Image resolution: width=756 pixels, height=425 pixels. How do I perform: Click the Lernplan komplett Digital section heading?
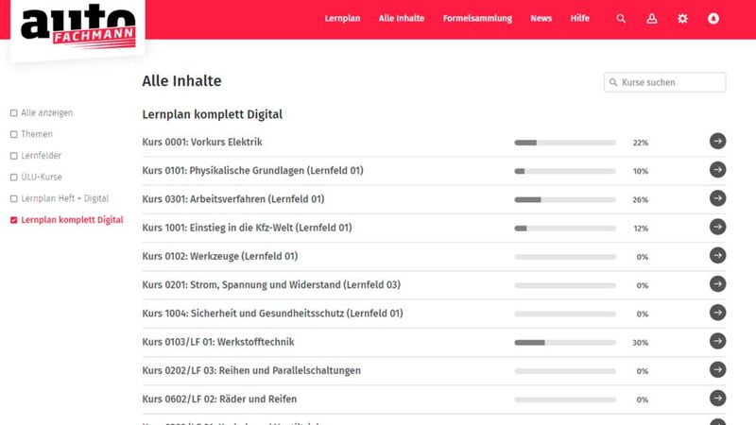coord(212,114)
